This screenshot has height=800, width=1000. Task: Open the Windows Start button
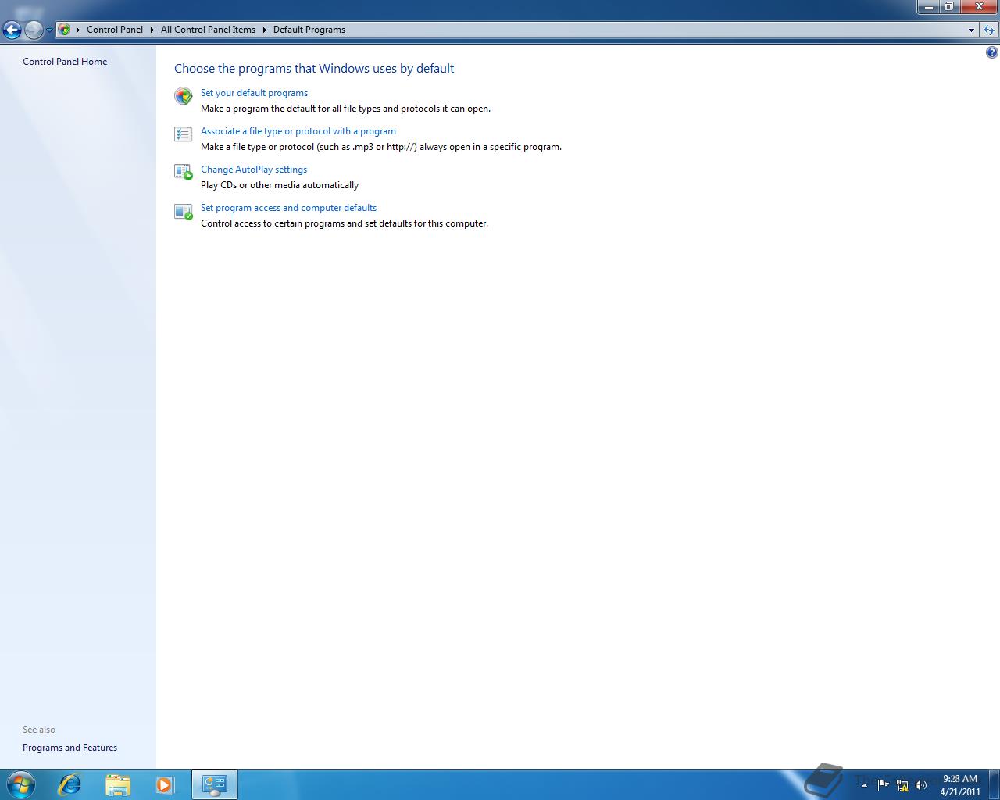[20, 784]
